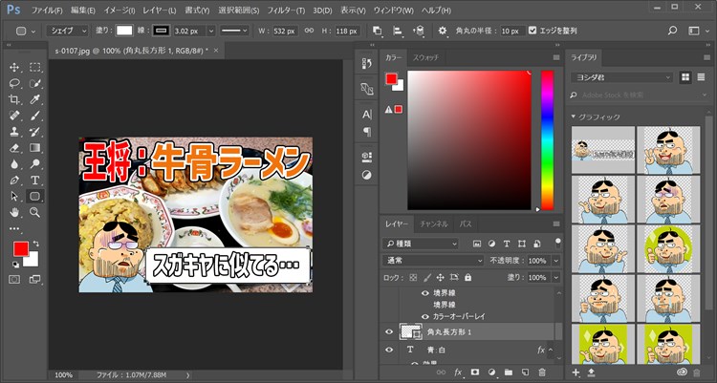Select the Crop tool
This screenshot has height=383, width=717.
pyautogui.click(x=14, y=99)
